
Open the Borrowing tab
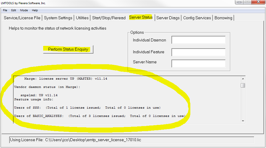click(223, 18)
